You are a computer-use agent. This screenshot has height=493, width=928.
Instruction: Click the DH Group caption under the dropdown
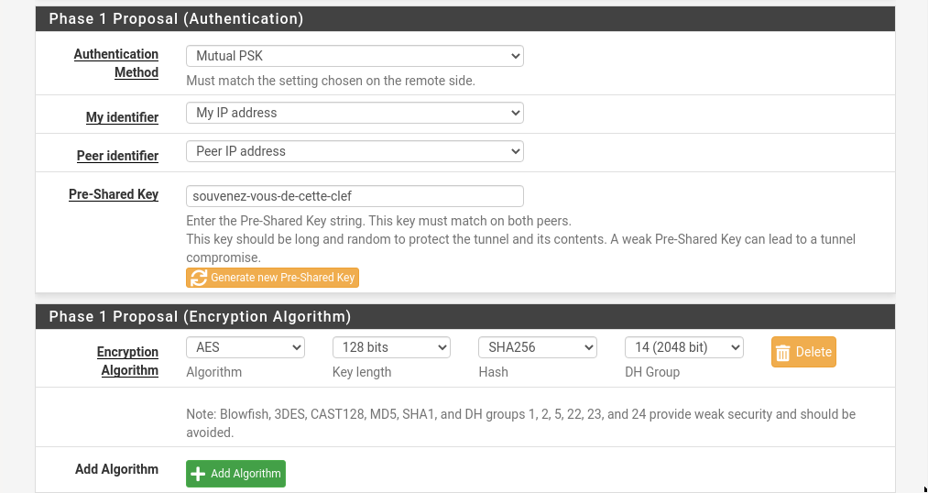pos(652,372)
